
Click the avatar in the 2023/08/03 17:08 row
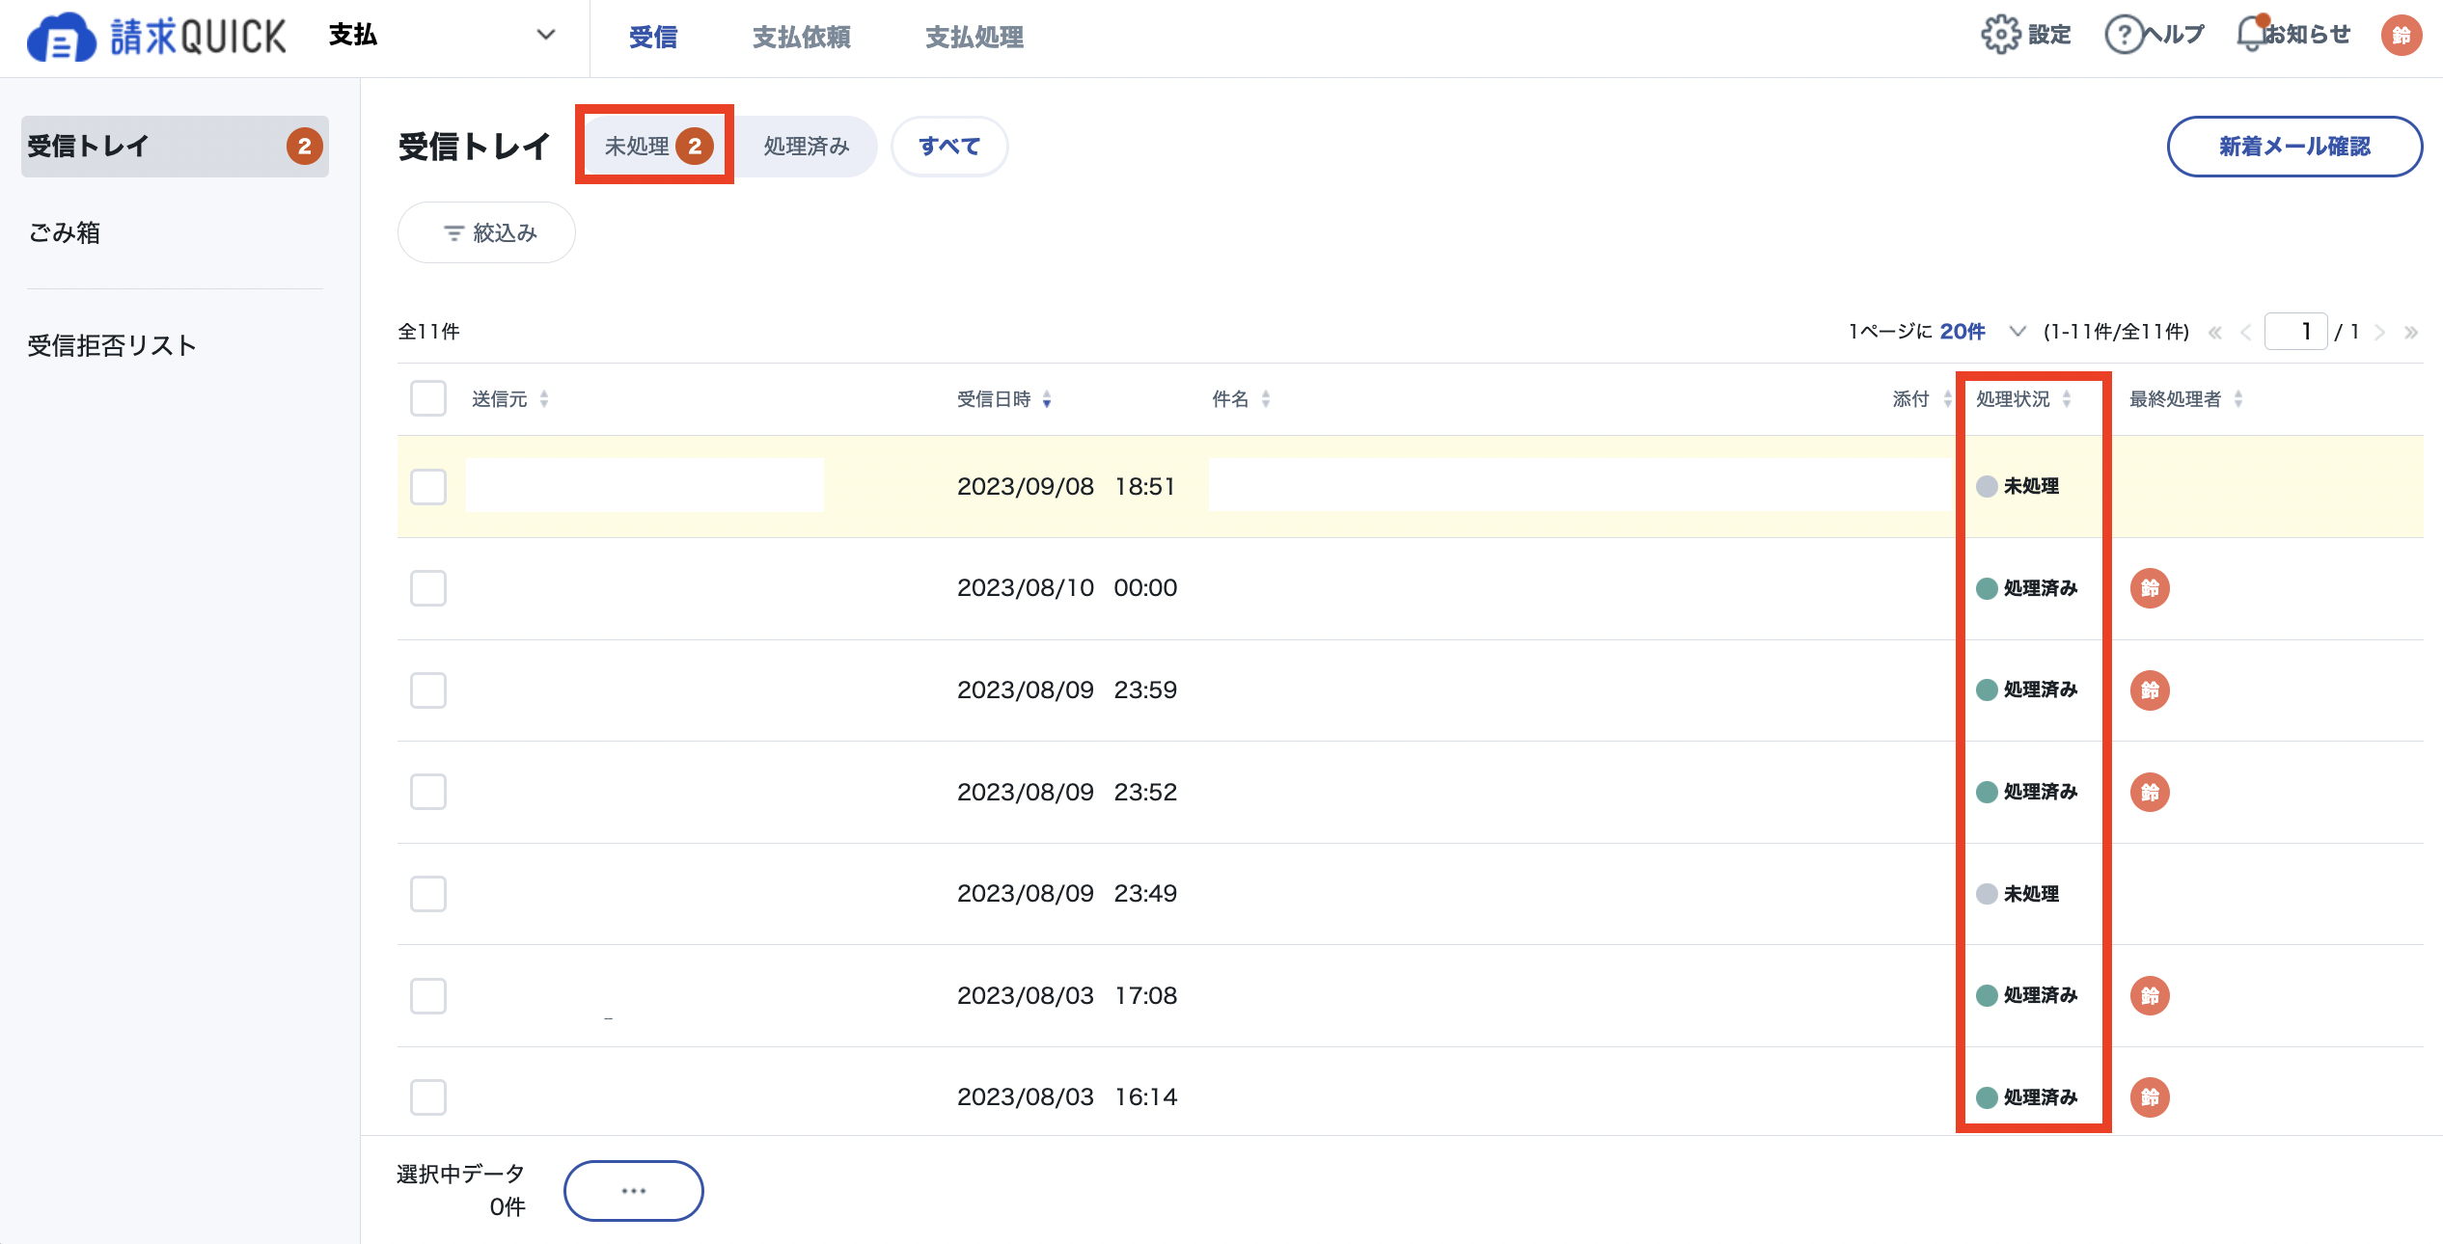pyautogui.click(x=2150, y=996)
